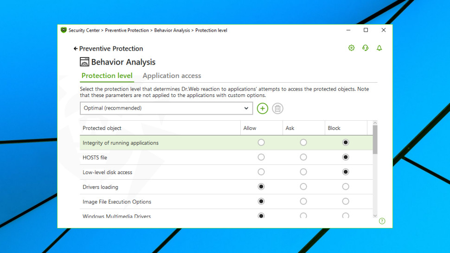Set Low-level disk access to Allow
Image resolution: width=450 pixels, height=253 pixels.
261,172
